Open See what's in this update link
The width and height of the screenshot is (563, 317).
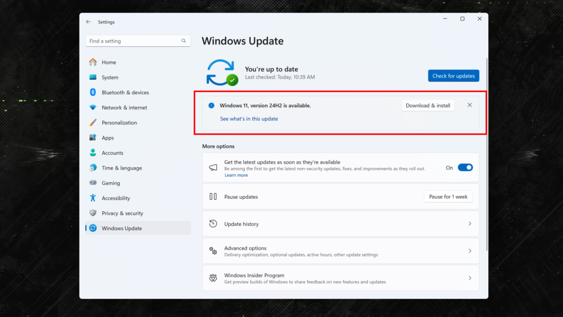(249, 119)
